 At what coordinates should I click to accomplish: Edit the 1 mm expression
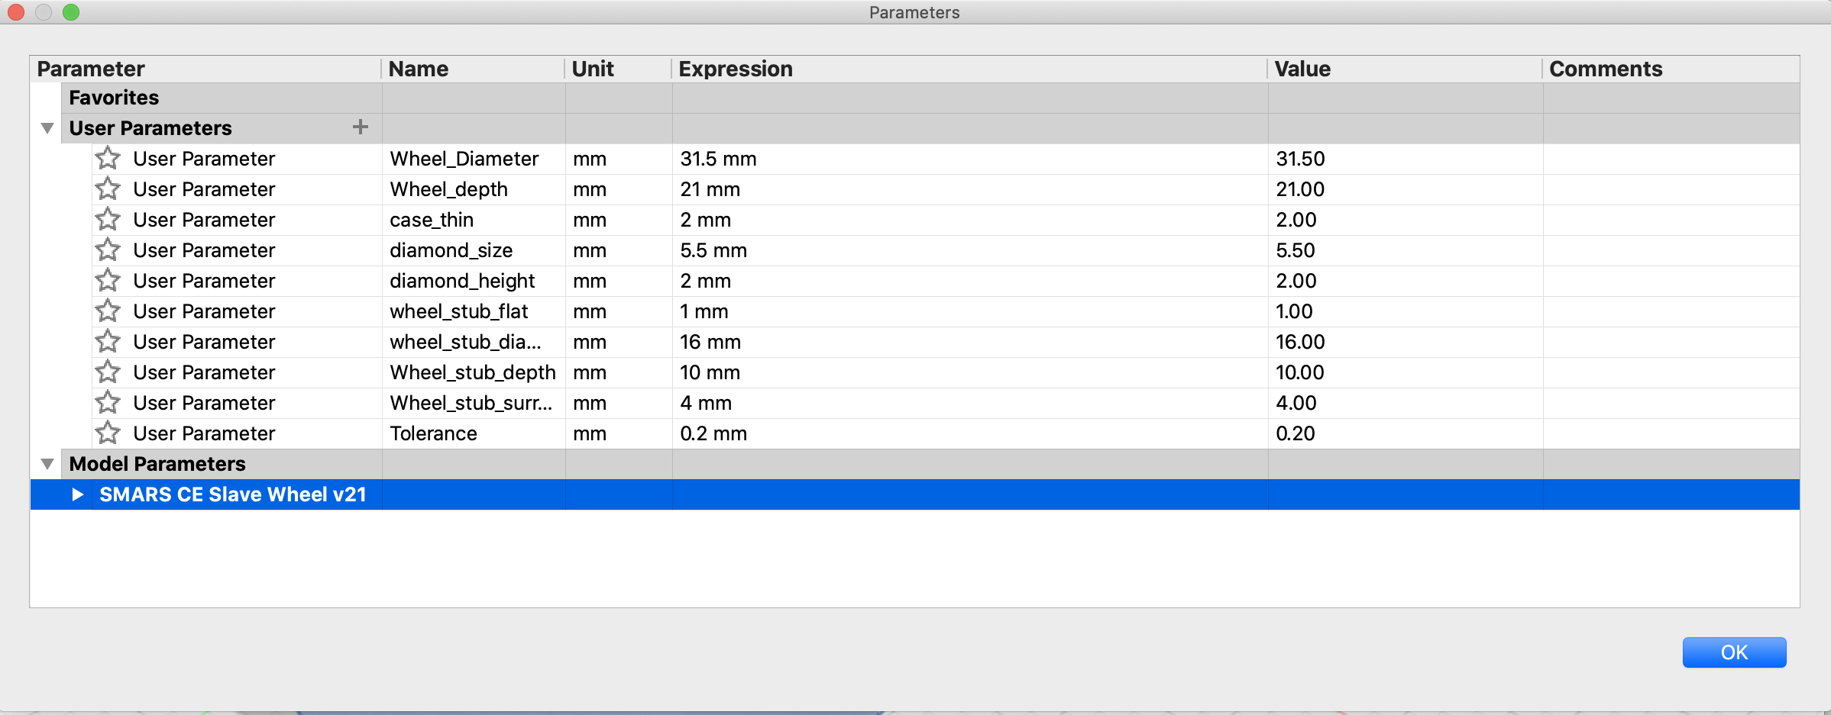970,311
